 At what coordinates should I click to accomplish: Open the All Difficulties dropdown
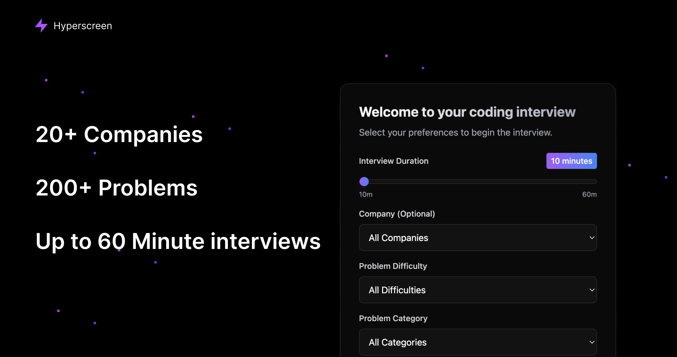pyautogui.click(x=477, y=290)
